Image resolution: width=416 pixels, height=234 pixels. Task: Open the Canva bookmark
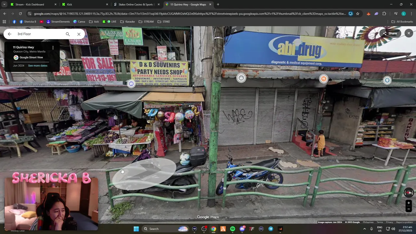click(x=79, y=22)
